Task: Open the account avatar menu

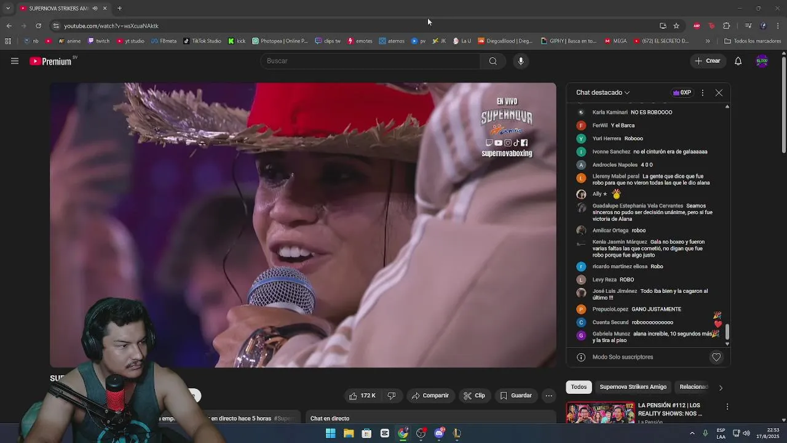Action: pos(762,61)
